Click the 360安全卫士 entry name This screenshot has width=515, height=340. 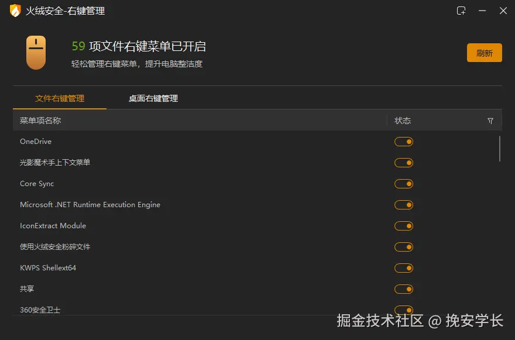40,310
